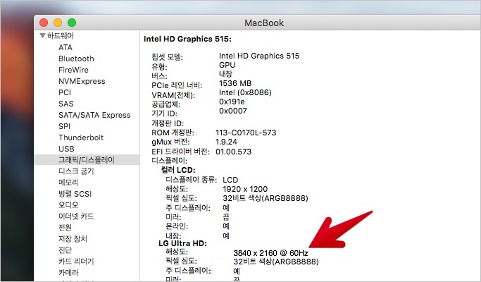Click the 0x0007 revision value
The height and width of the screenshot is (282, 481).
(233, 111)
